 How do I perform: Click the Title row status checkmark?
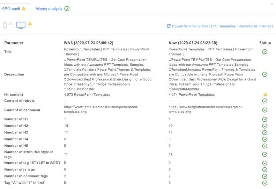click(x=265, y=52)
